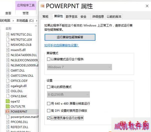Click the PowerPoint icon in properties title bar
The height and width of the screenshot is (132, 151).
pos(43,6)
